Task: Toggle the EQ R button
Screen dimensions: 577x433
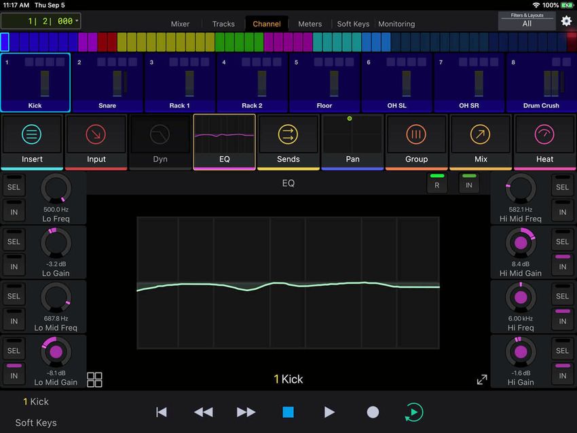Action: click(x=436, y=183)
